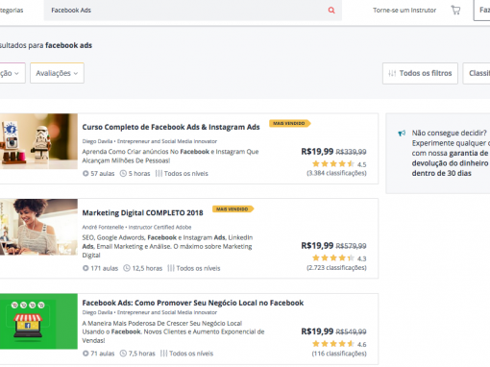490x367 pixels.
Task: Open Marketing Digital COMPLETO 2018 course
Action: (142, 213)
